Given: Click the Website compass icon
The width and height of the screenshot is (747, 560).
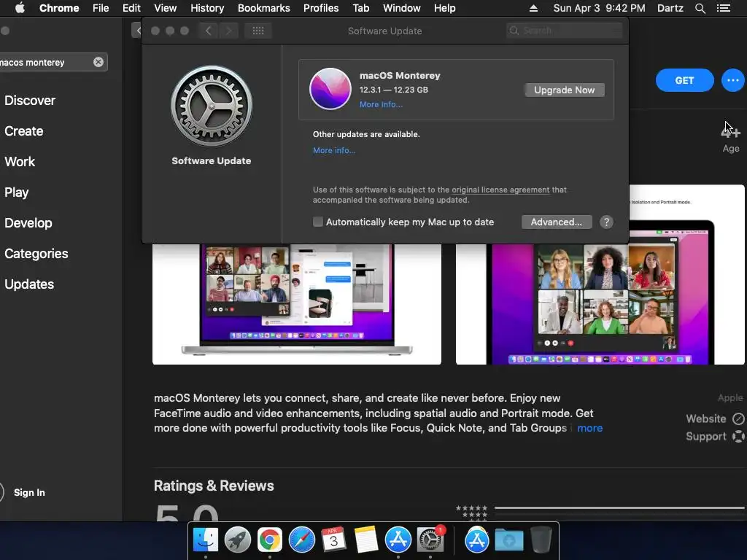Looking at the screenshot, I should [738, 419].
